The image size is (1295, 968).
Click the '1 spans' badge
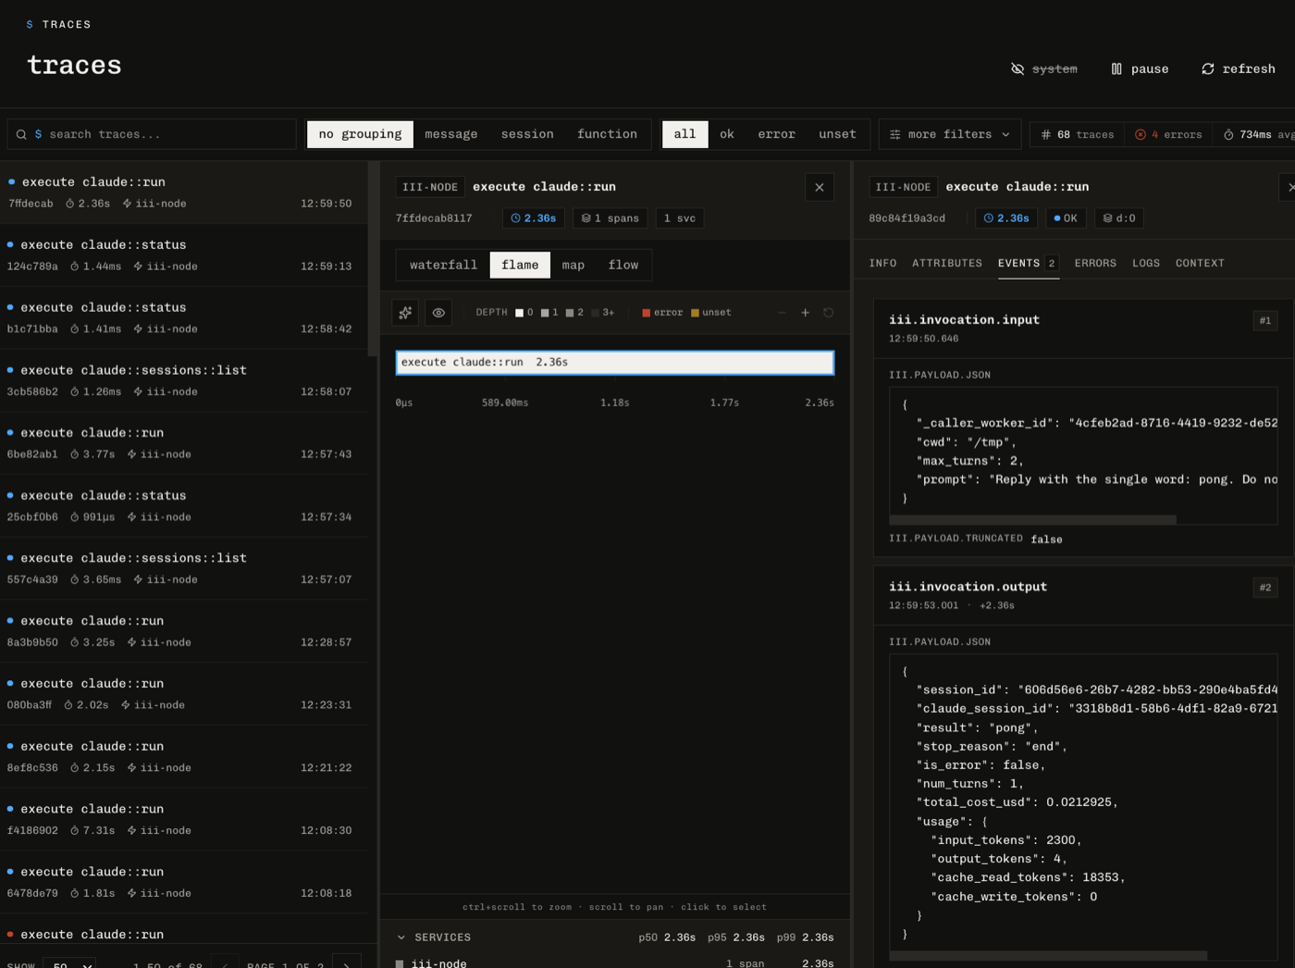tap(610, 218)
